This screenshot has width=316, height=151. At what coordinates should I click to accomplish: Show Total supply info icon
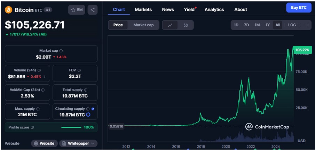86,90
